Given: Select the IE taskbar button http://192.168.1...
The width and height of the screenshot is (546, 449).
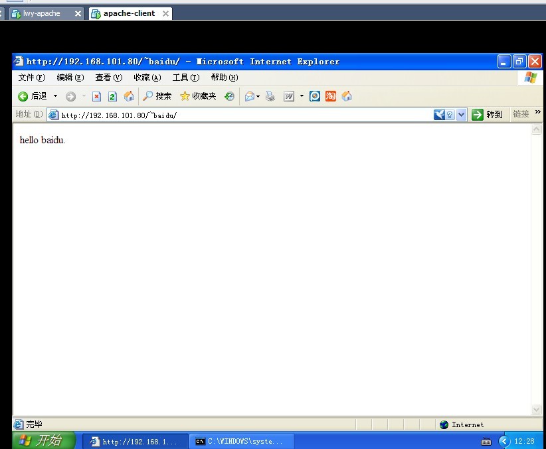Looking at the screenshot, I should coord(136,441).
